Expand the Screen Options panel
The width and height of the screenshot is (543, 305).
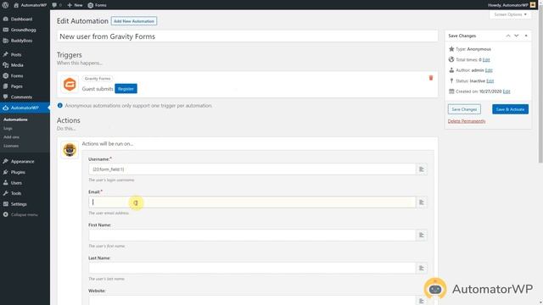point(510,14)
